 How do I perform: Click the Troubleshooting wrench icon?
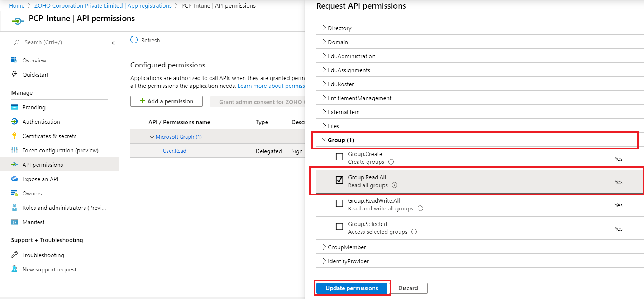tap(14, 255)
